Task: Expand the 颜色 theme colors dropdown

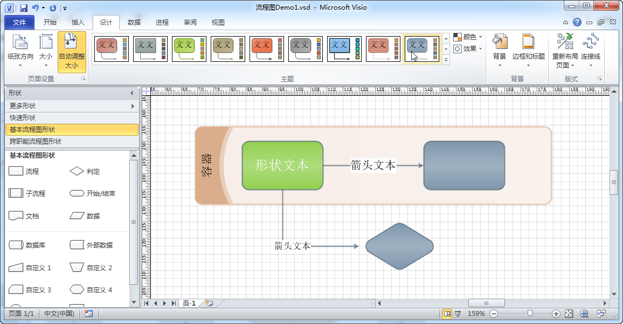Action: pyautogui.click(x=467, y=37)
